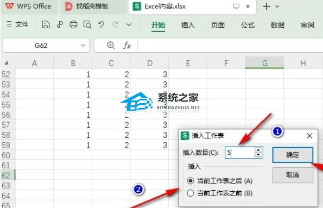Click cell B52 containing 1
Screen dimensions: 323x208
(73, 74)
